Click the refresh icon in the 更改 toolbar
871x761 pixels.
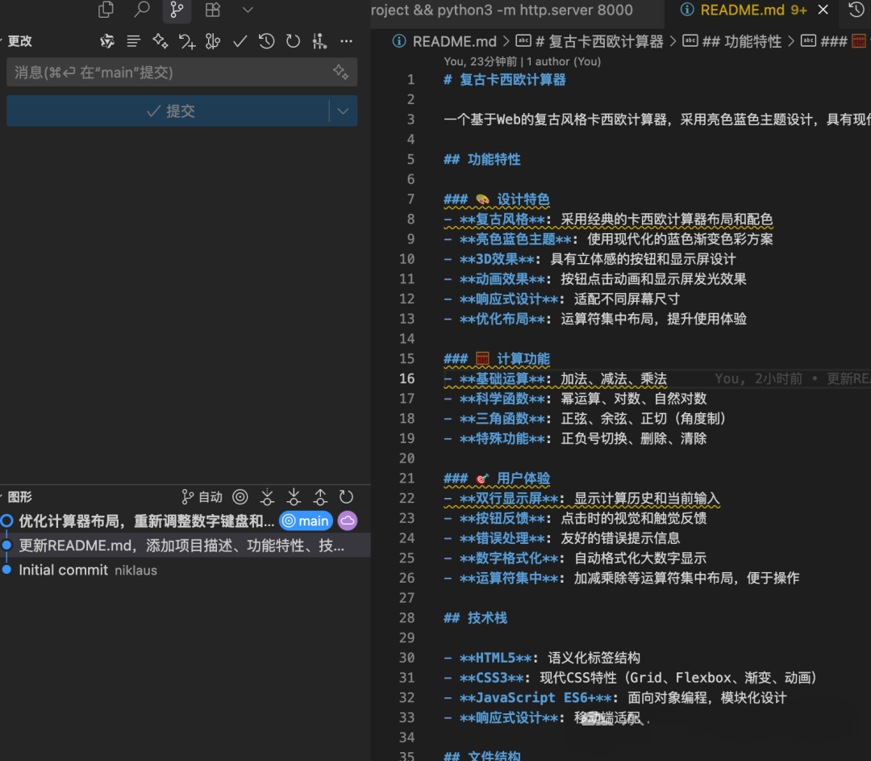click(x=293, y=41)
